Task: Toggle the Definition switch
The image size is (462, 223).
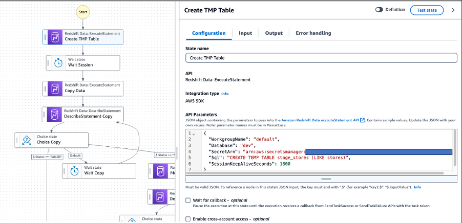Action: tap(380, 10)
